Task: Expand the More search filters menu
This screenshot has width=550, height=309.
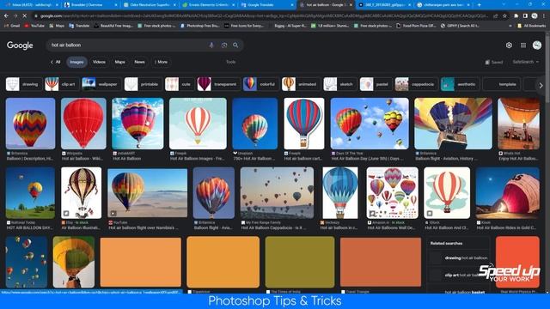Action: pos(161,62)
